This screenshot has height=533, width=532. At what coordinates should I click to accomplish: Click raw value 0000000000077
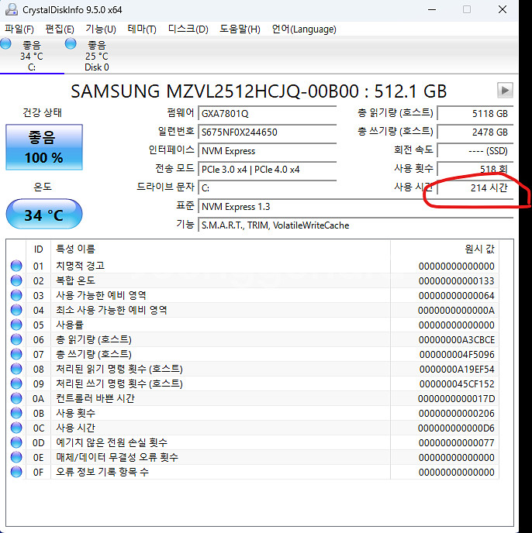pos(457,443)
